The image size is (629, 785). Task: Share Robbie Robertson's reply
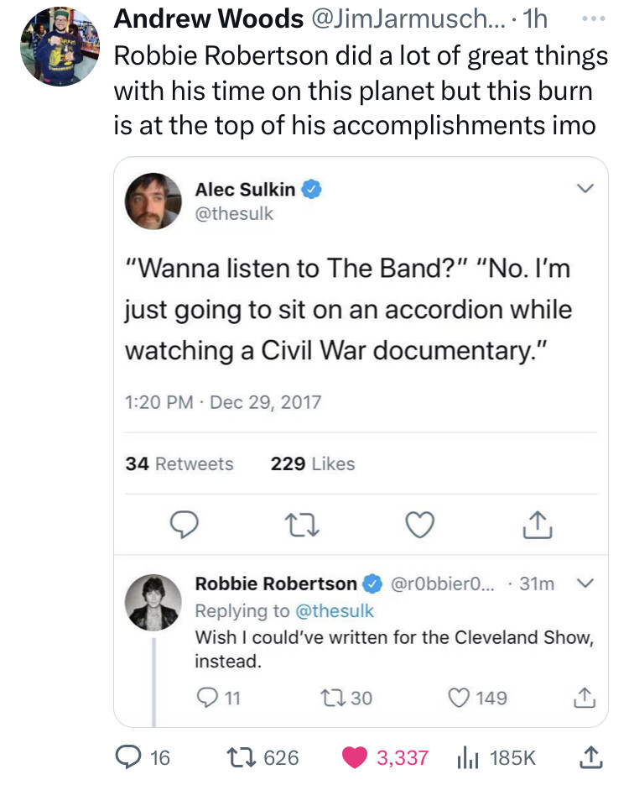[584, 698]
